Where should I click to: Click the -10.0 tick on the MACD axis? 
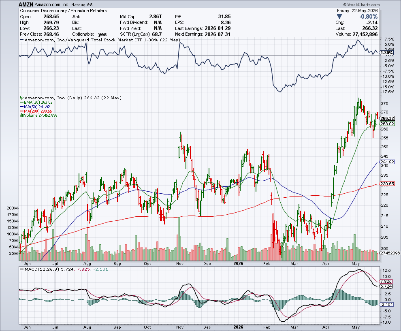[386, 322]
